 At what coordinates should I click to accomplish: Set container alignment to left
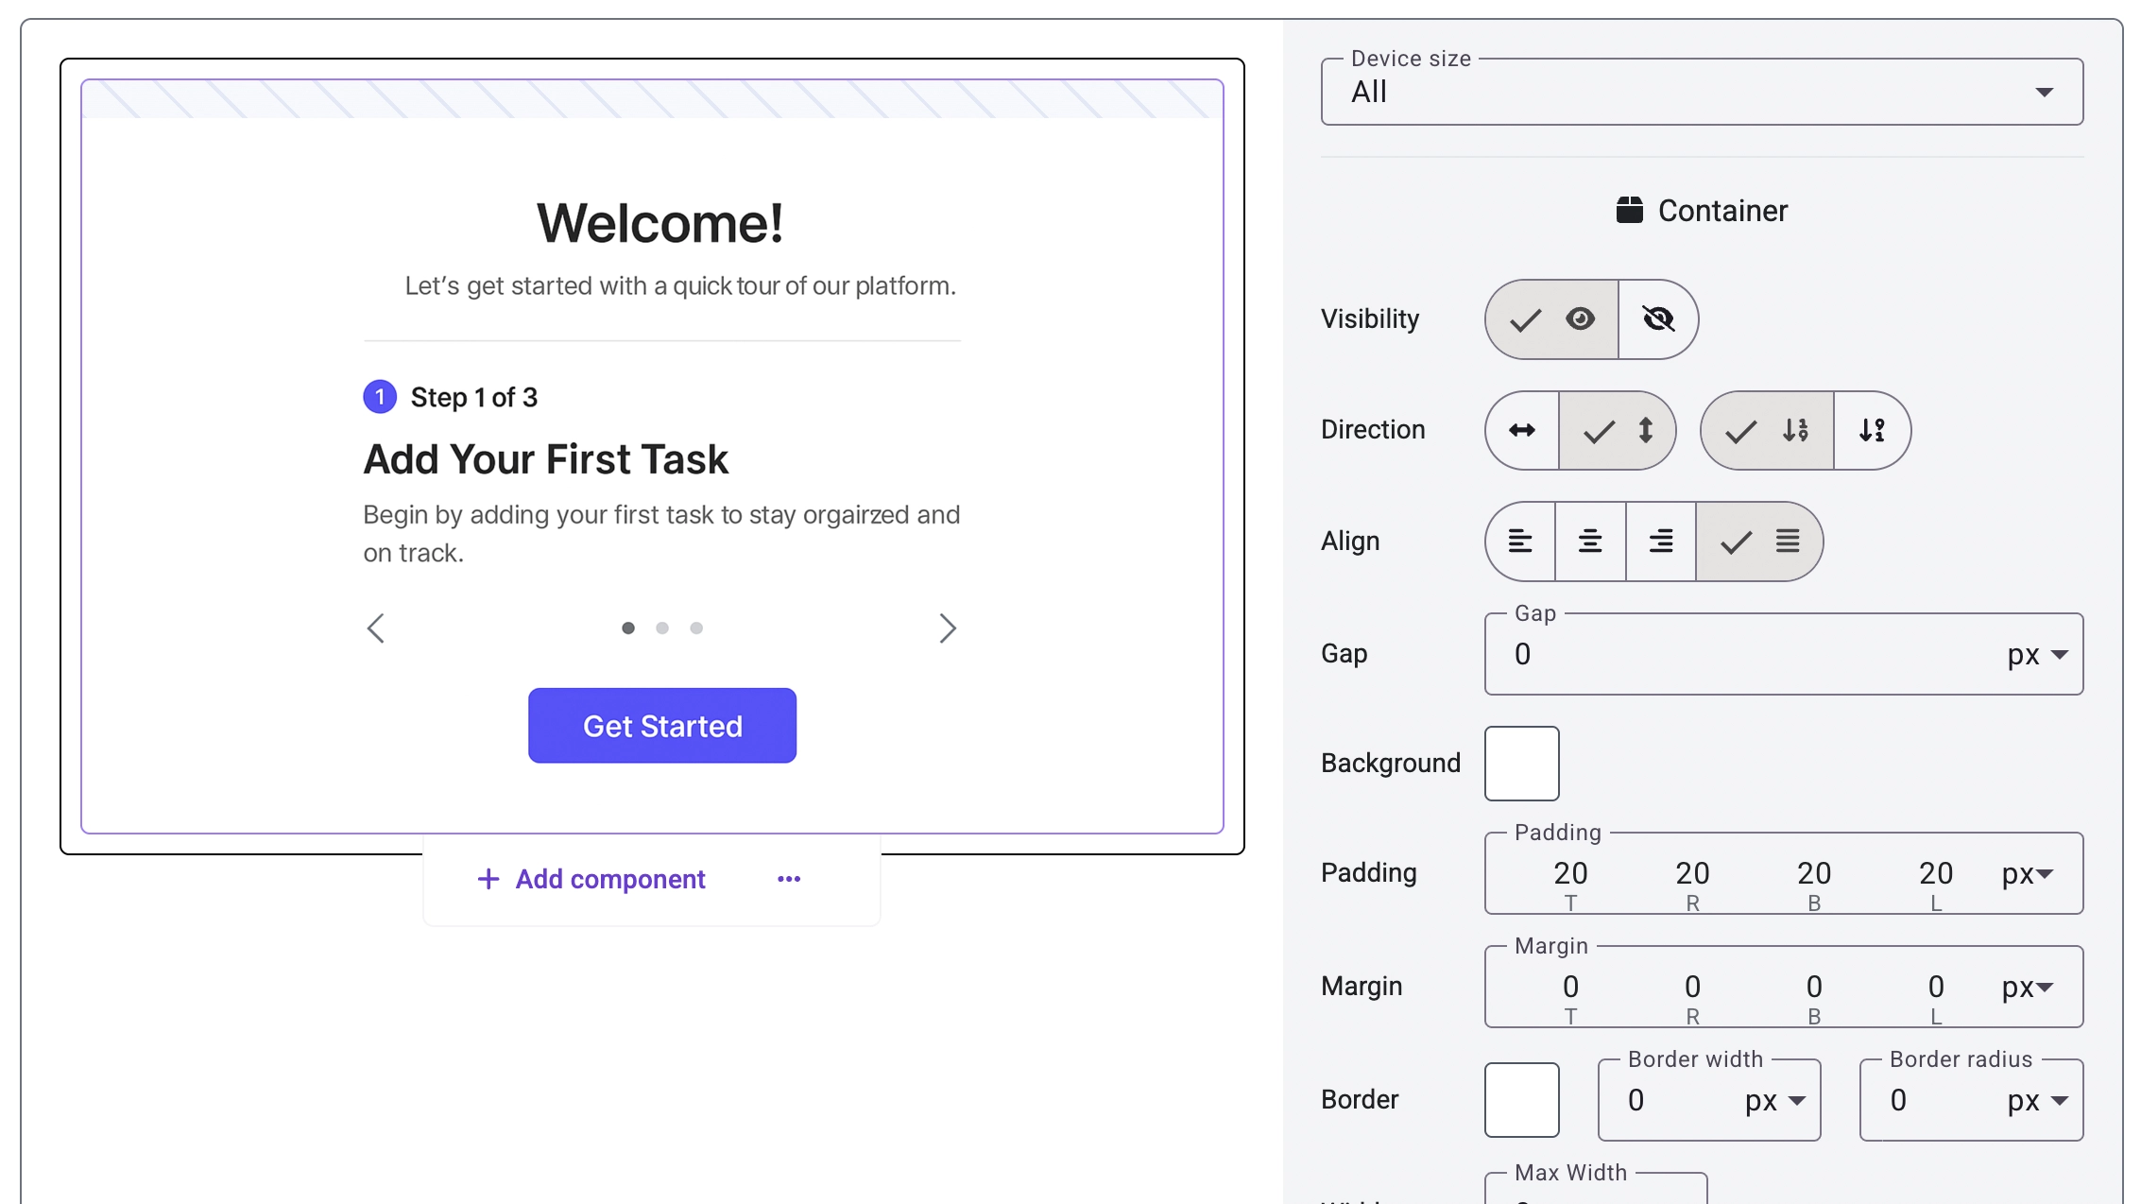(x=1520, y=542)
